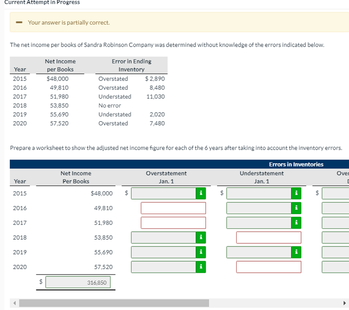This screenshot has width=349, height=310.
Task: Click the scroll-right arrow of the worksheet
Action: click(345, 303)
